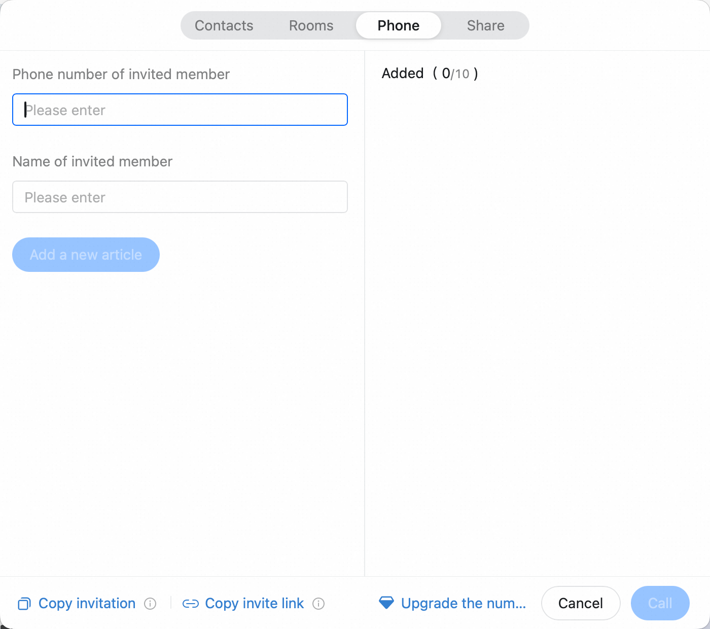
Task: Open the Upgrade the num... link
Action: [x=464, y=604]
